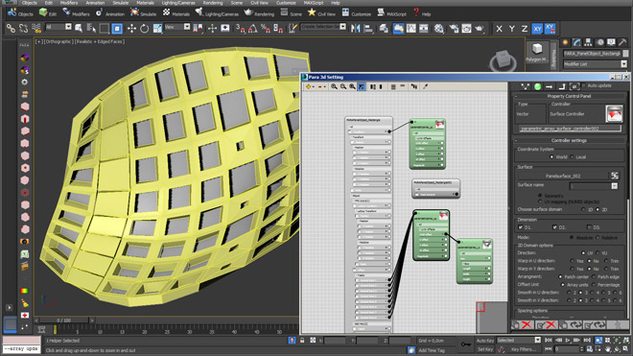Toggle the D1 dimension checkbox

[x=521, y=227]
